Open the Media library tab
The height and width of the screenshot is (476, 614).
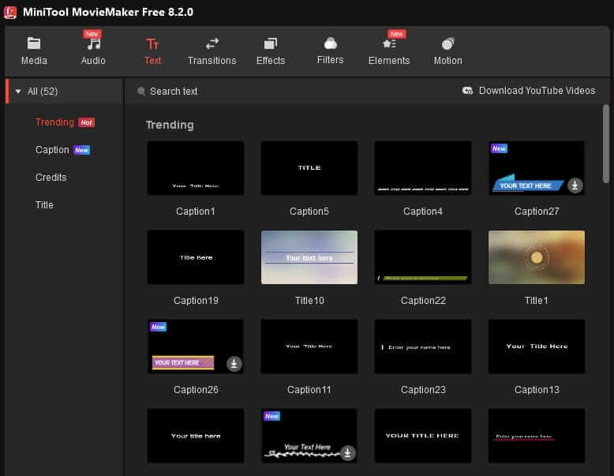pos(34,51)
